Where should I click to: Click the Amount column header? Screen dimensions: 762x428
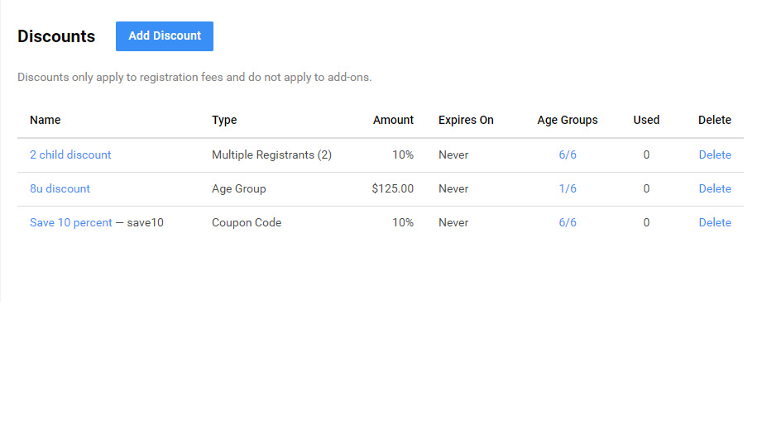[393, 120]
